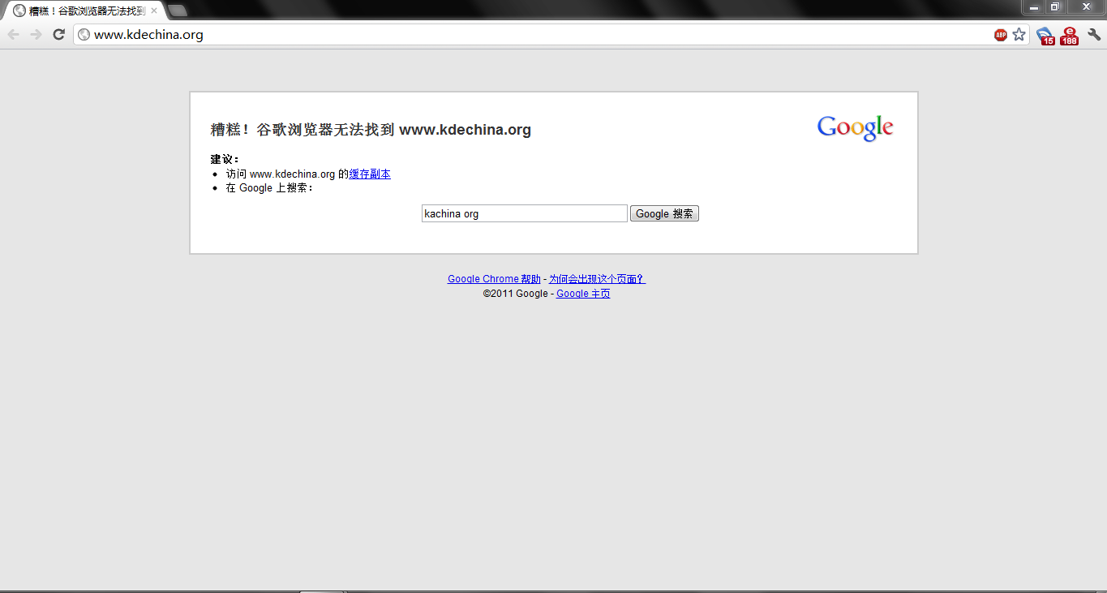1107x593 pixels.
Task: Click the 在 Google 上搜索: text
Action: tap(269, 188)
